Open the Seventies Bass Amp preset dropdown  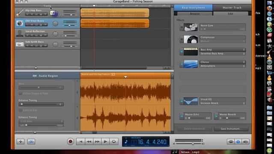(223, 53)
